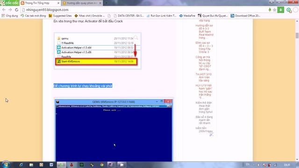Click the green extension icon beside downloads

tap(289, 10)
